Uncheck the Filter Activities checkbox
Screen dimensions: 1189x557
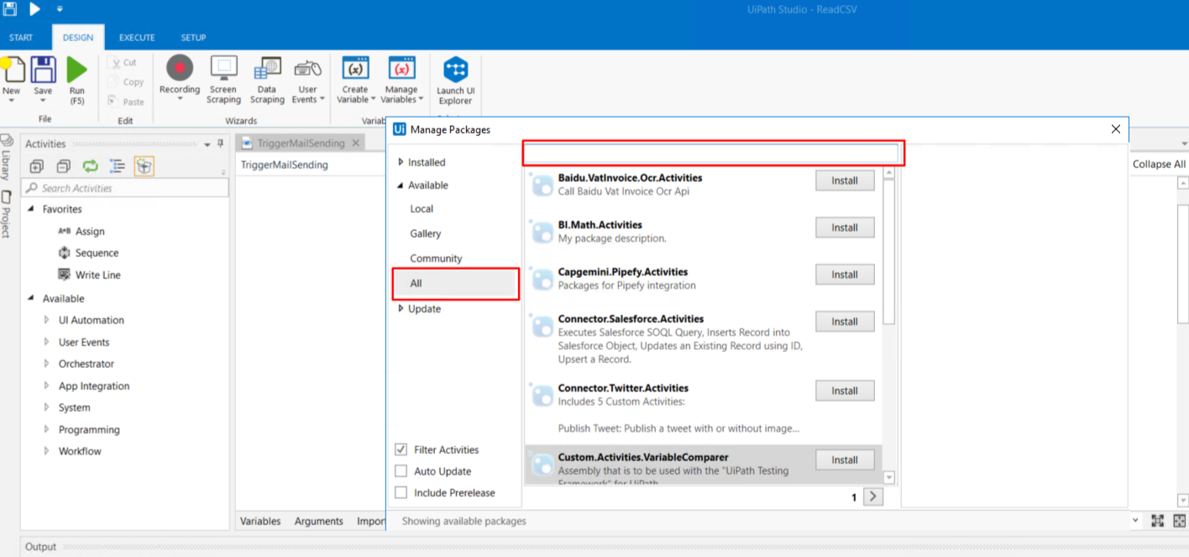coord(401,449)
